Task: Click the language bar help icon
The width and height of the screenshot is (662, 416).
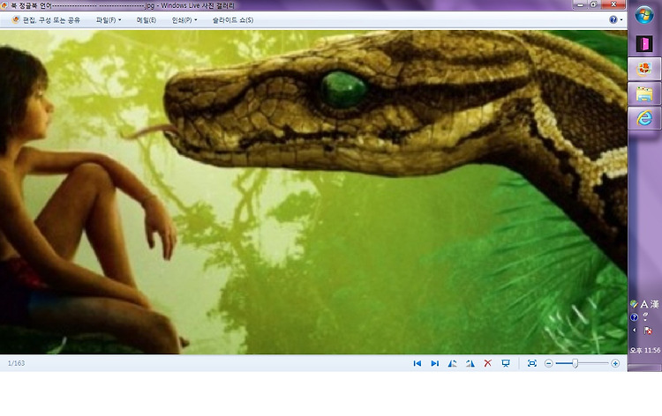Action: (x=634, y=317)
